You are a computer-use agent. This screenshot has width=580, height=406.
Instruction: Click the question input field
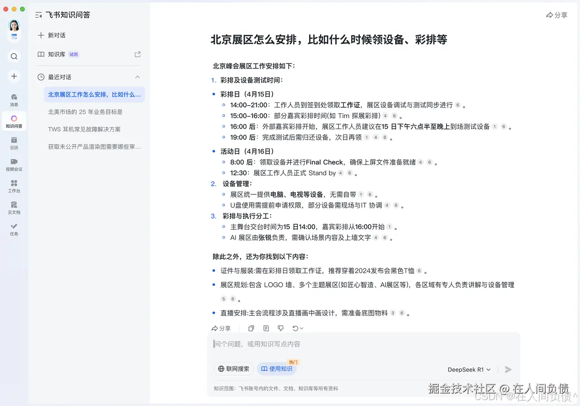(x=317, y=344)
